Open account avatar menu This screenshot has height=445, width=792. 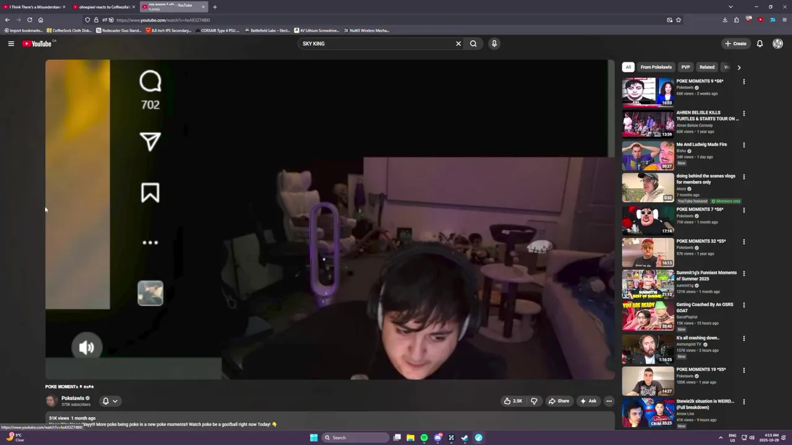[778, 43]
